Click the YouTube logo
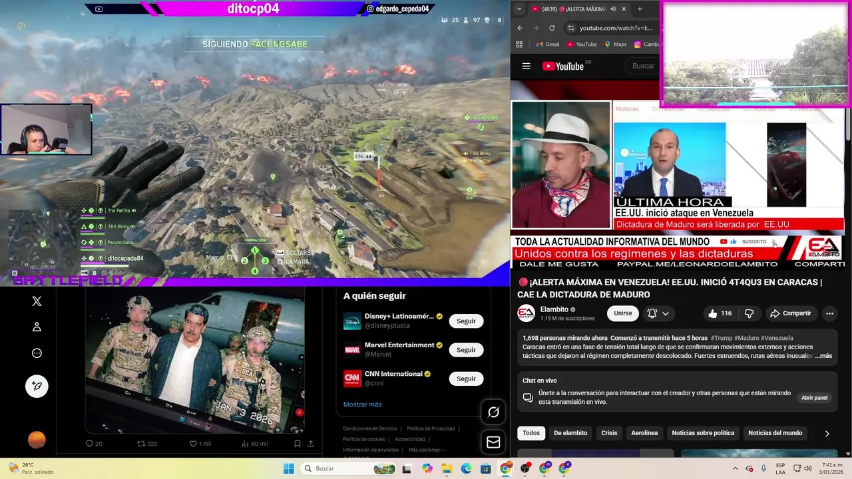852x479 pixels. coord(562,66)
